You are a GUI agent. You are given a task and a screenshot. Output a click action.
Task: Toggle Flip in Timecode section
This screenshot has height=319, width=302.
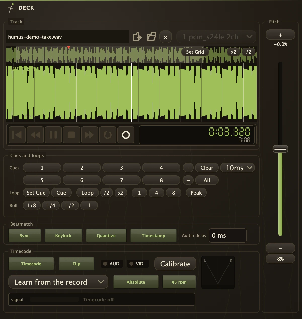point(77,264)
